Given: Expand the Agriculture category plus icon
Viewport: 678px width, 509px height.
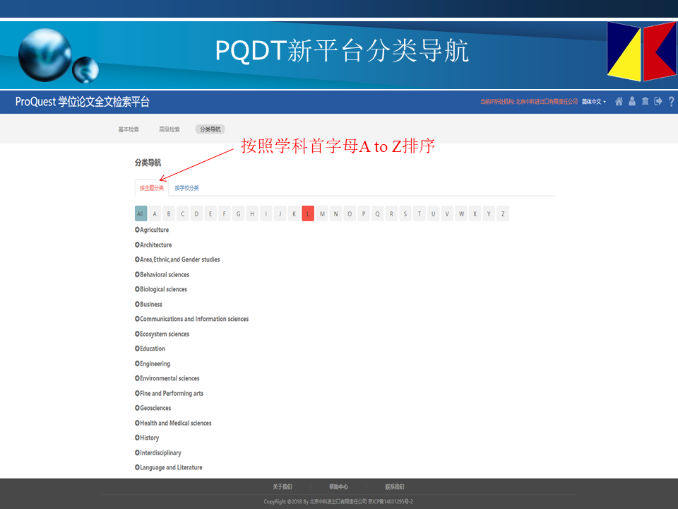Looking at the screenshot, I should coord(137,230).
